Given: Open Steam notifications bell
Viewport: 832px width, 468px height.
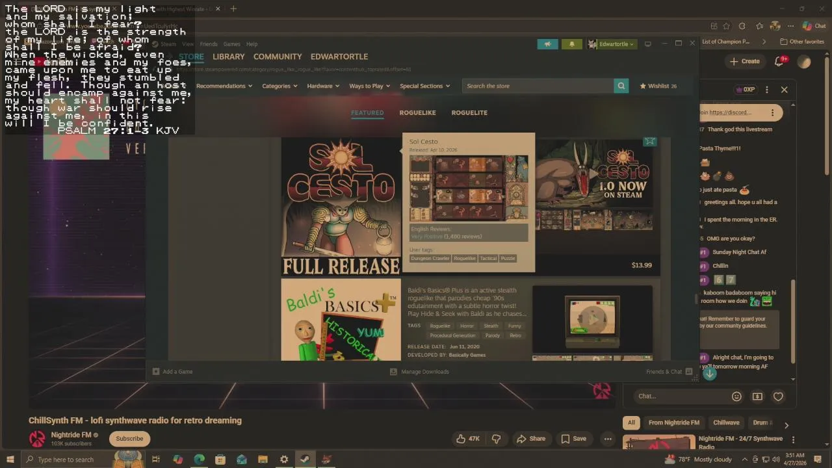Looking at the screenshot, I should click(571, 44).
